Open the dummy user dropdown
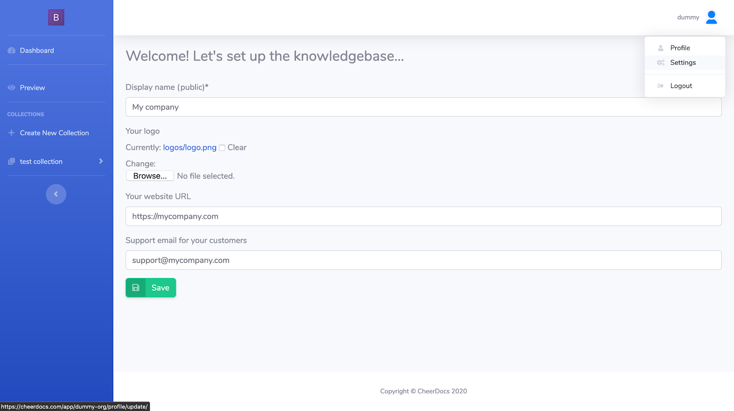 [688, 17]
